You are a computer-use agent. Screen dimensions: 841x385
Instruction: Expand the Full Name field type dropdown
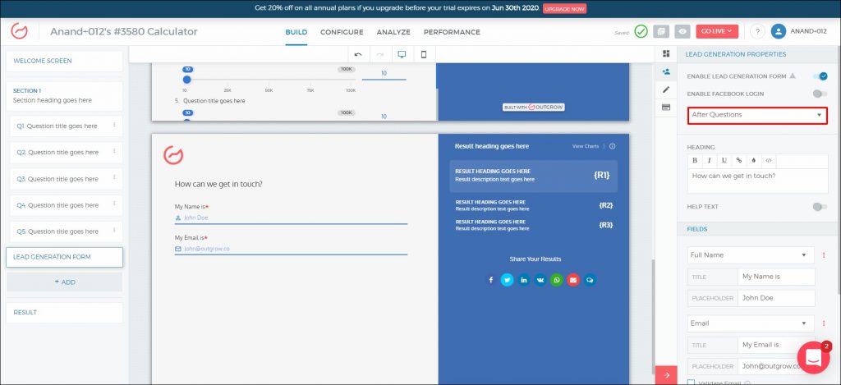pos(751,255)
